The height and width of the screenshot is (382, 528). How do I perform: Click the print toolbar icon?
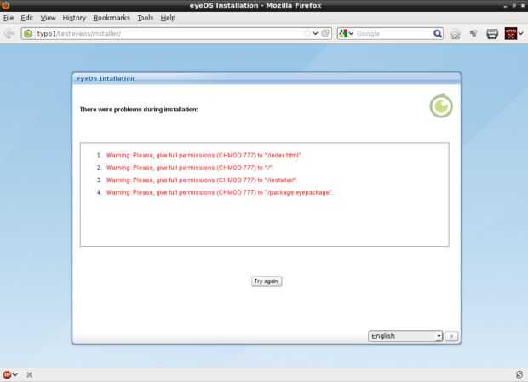pos(492,34)
